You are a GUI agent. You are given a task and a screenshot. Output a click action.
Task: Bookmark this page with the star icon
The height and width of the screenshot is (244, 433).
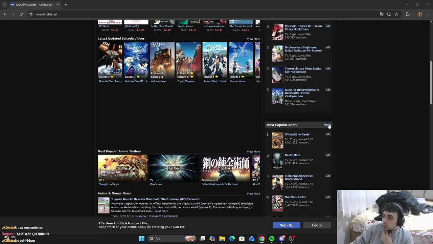point(396,14)
